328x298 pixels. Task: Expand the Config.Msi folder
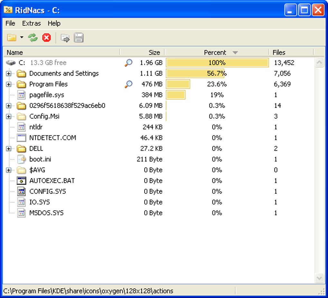[9, 116]
